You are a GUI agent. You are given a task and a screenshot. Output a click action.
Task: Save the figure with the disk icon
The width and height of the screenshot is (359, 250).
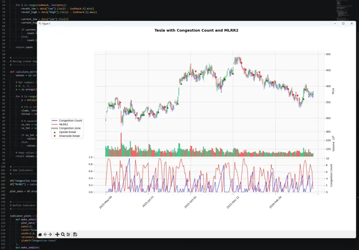[x=75, y=235]
